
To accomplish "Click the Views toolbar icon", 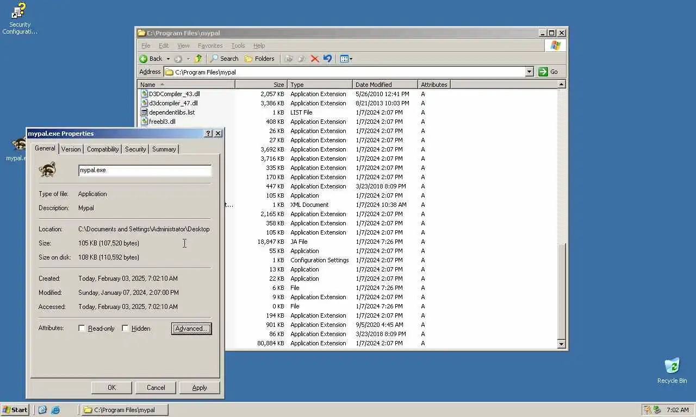I will coord(344,59).
